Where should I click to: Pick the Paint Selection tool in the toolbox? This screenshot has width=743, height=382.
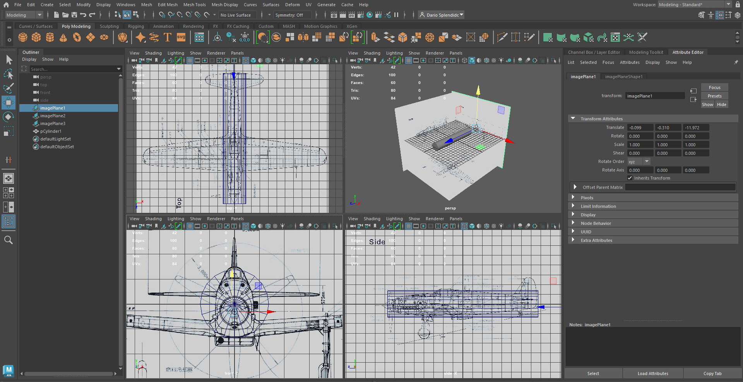(9, 88)
